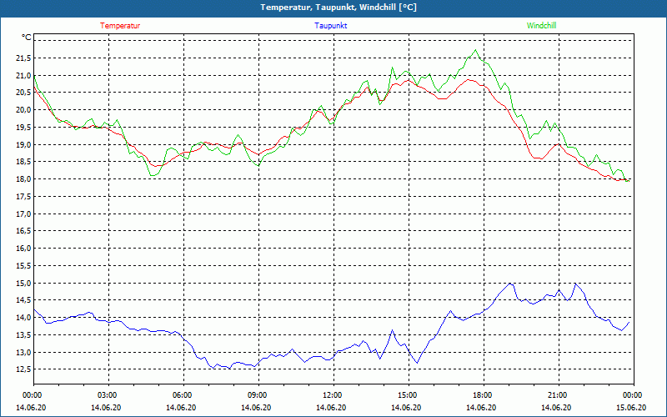Click the 15.06.20 date label
The image size is (667, 417).
tap(631, 407)
